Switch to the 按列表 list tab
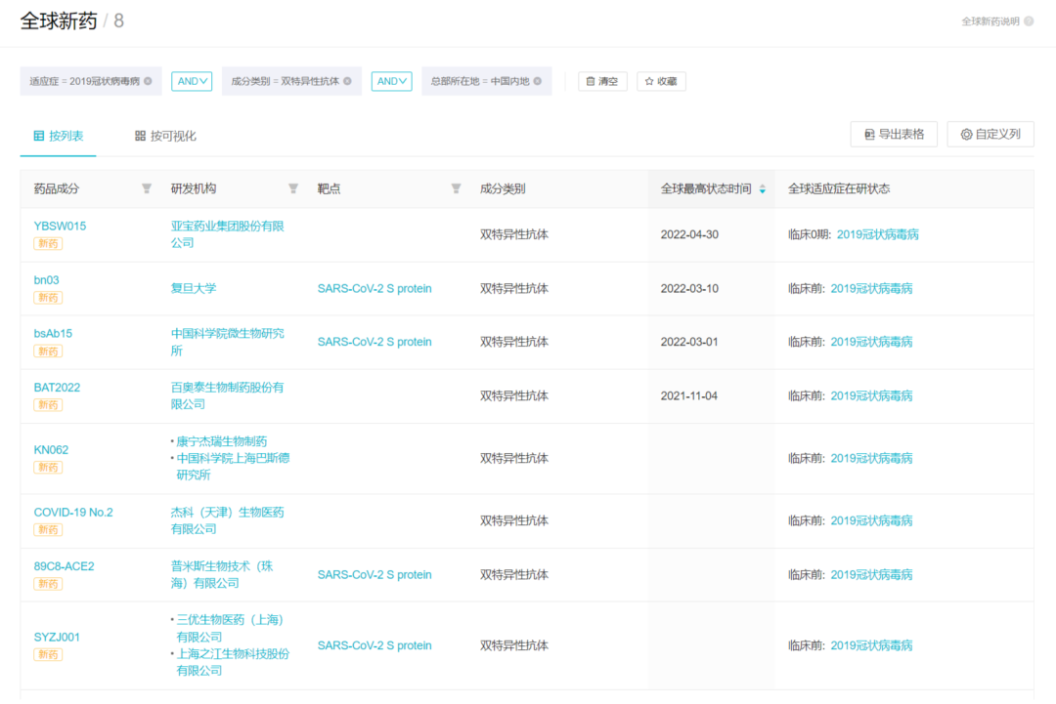Viewport: 1056px width, 704px height. 59,136
